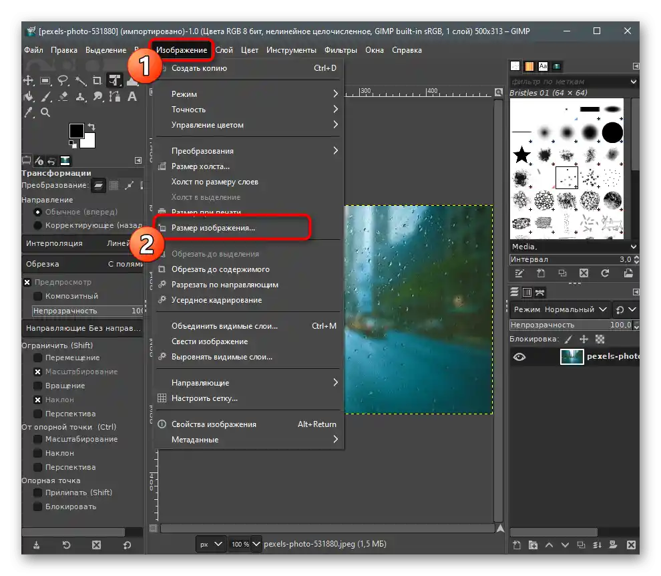Create a new layer group icon

(533, 545)
